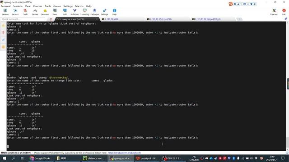Open the Packages toolbar icon
Image resolution: width=289 pixels, height=162 pixels.
(x=94, y=12)
